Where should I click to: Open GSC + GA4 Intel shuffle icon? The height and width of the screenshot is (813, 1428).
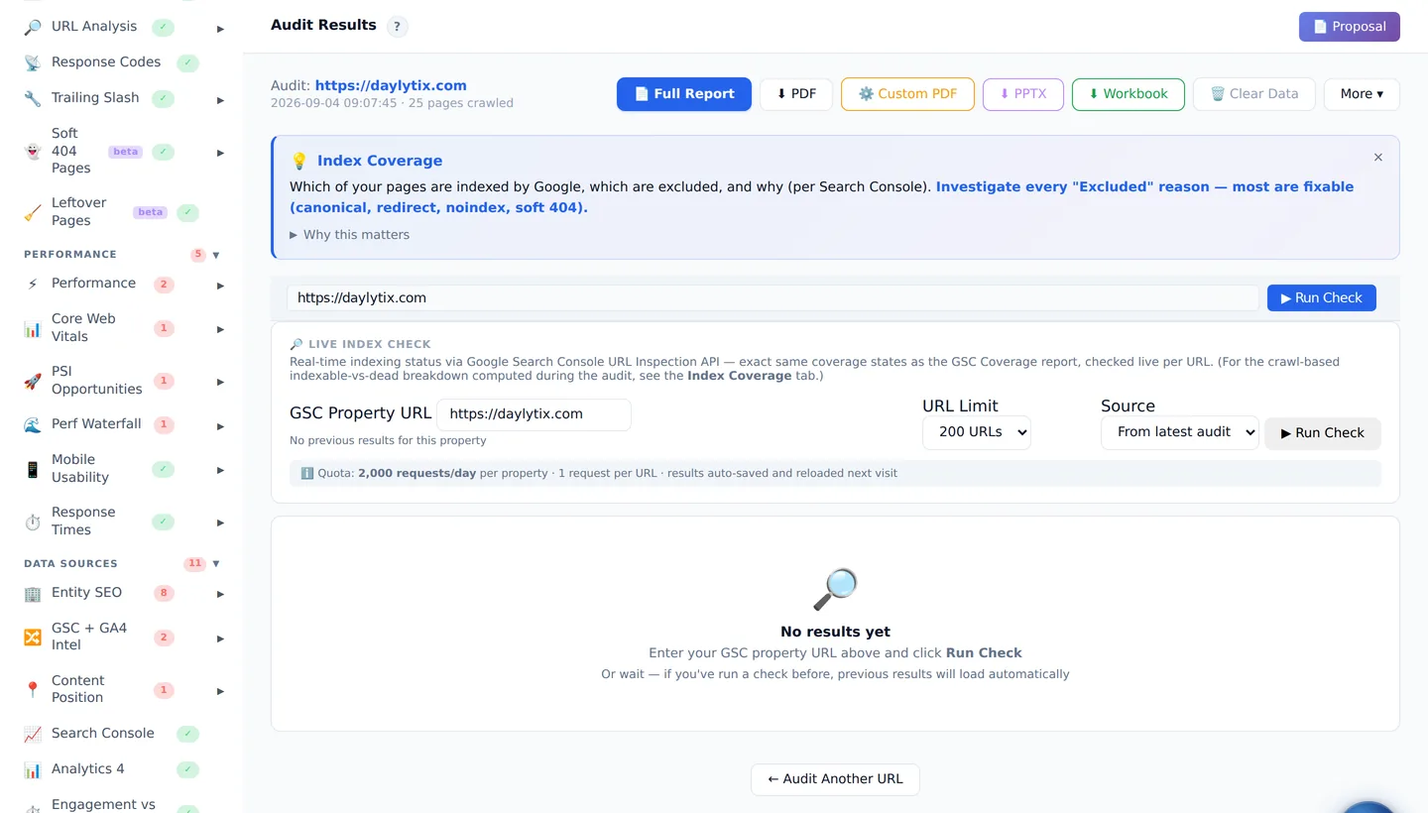click(x=33, y=637)
